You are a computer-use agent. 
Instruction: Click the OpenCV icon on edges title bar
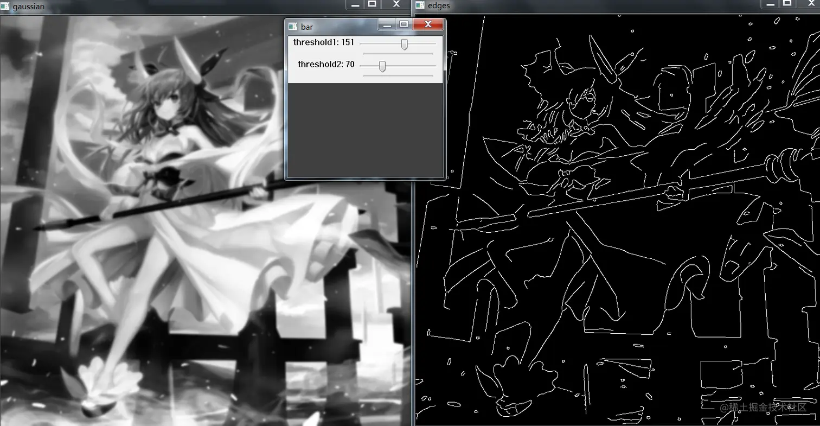click(x=420, y=5)
